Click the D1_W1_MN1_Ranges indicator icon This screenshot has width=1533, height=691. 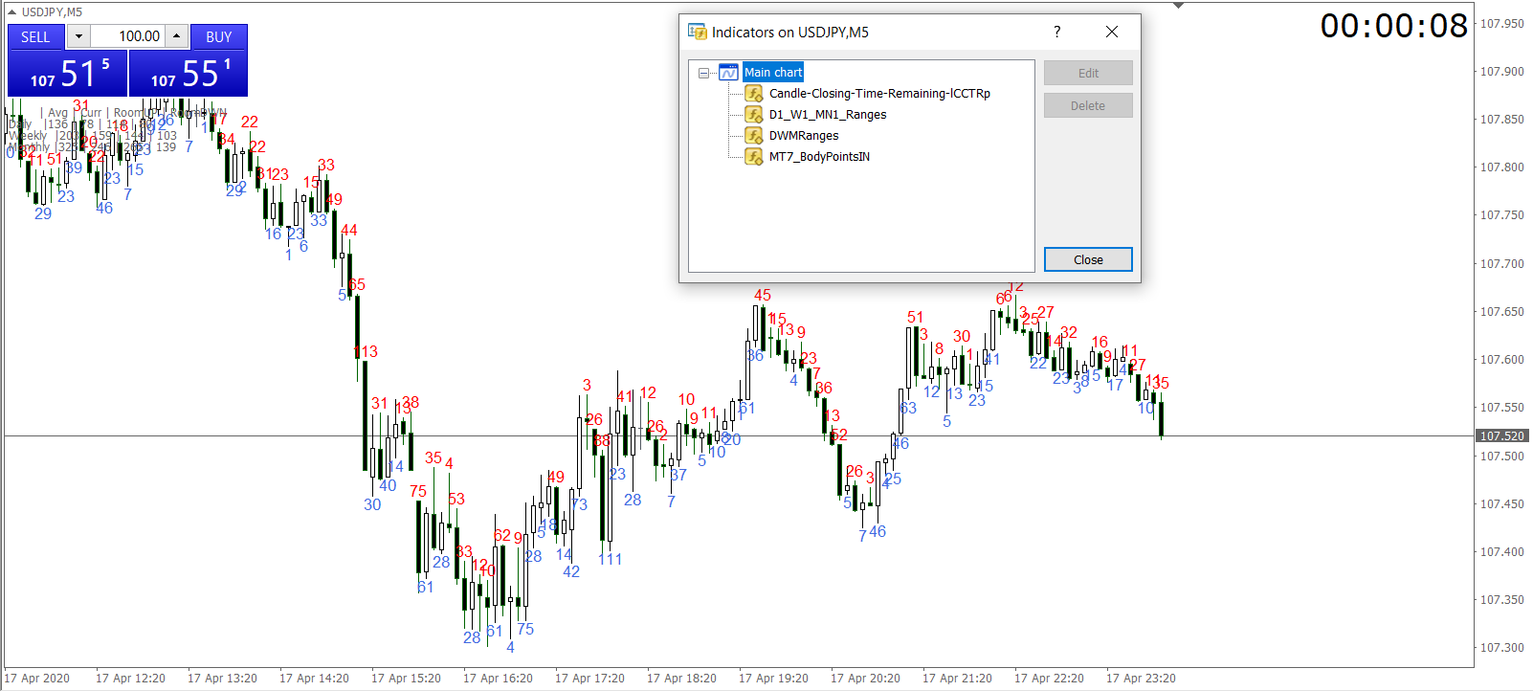click(755, 115)
